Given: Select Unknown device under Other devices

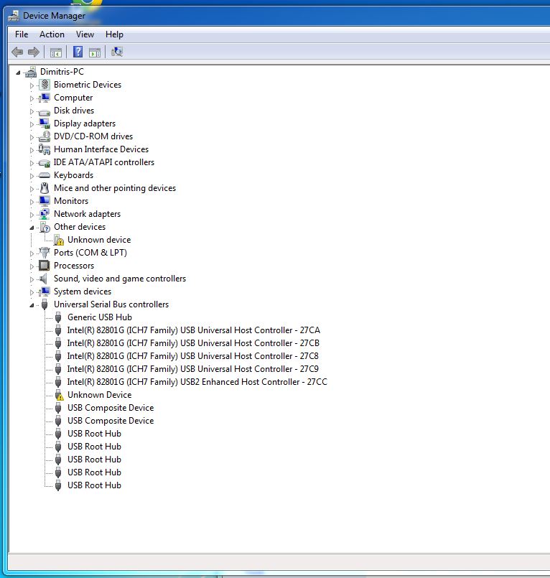Looking at the screenshot, I should point(99,240).
